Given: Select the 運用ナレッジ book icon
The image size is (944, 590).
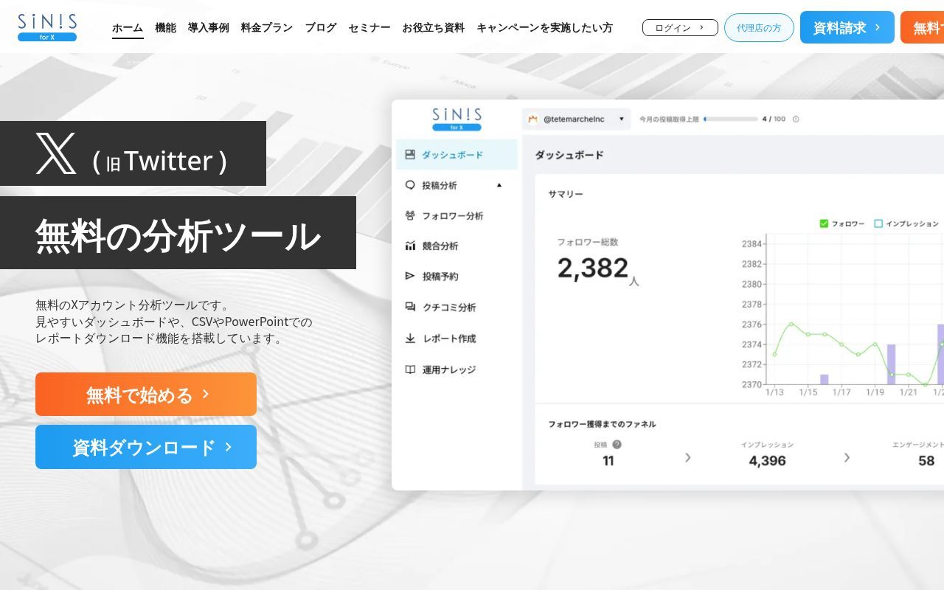Looking at the screenshot, I should (410, 369).
